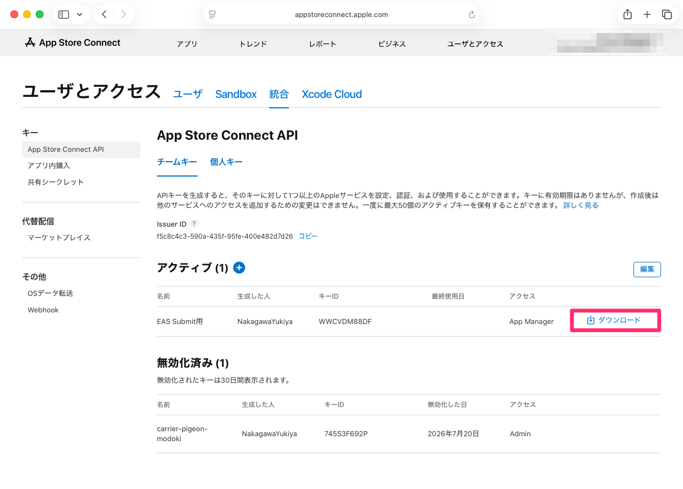The image size is (683, 489).
Task: Click the 2026年7月20日 date cell
Action: tap(453, 433)
